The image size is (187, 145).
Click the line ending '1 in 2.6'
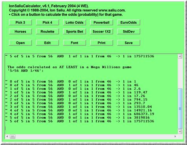[x=73, y=89]
